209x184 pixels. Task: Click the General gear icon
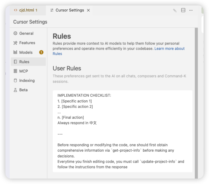click(15, 33)
